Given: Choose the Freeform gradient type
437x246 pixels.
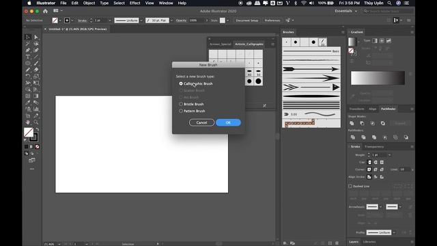Looking at the screenshot, I should 389,41.
